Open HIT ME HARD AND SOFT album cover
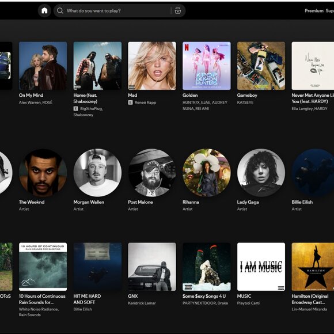The height and width of the screenshot is (334, 334). pyautogui.click(x=97, y=267)
